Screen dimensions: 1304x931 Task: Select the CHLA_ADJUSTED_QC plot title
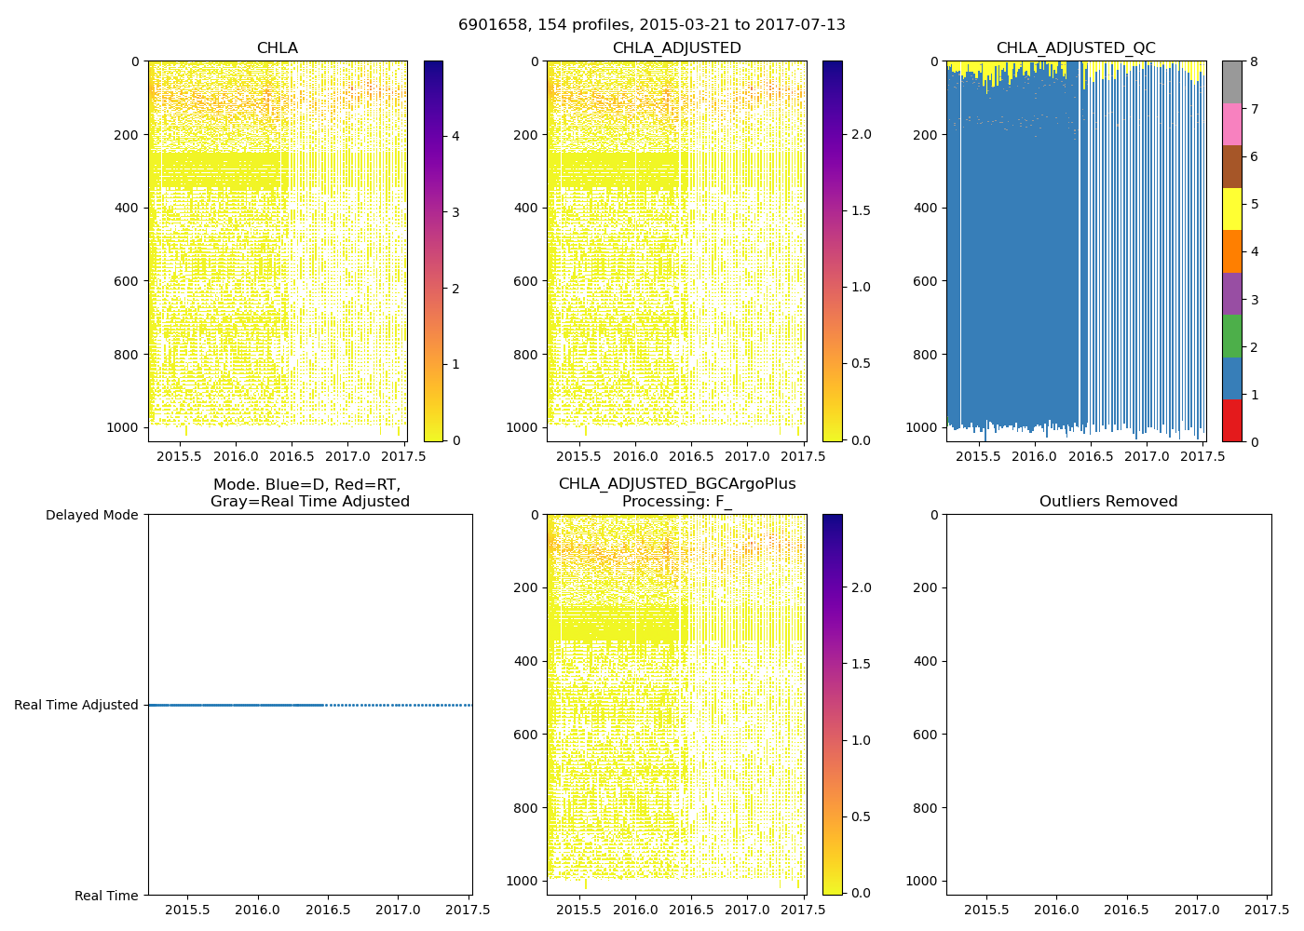[1075, 48]
